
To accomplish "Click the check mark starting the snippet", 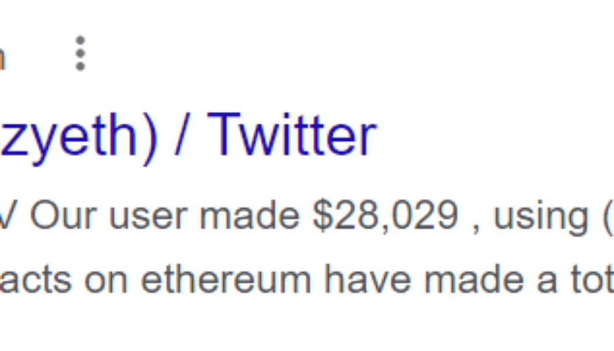I will [x=7, y=216].
